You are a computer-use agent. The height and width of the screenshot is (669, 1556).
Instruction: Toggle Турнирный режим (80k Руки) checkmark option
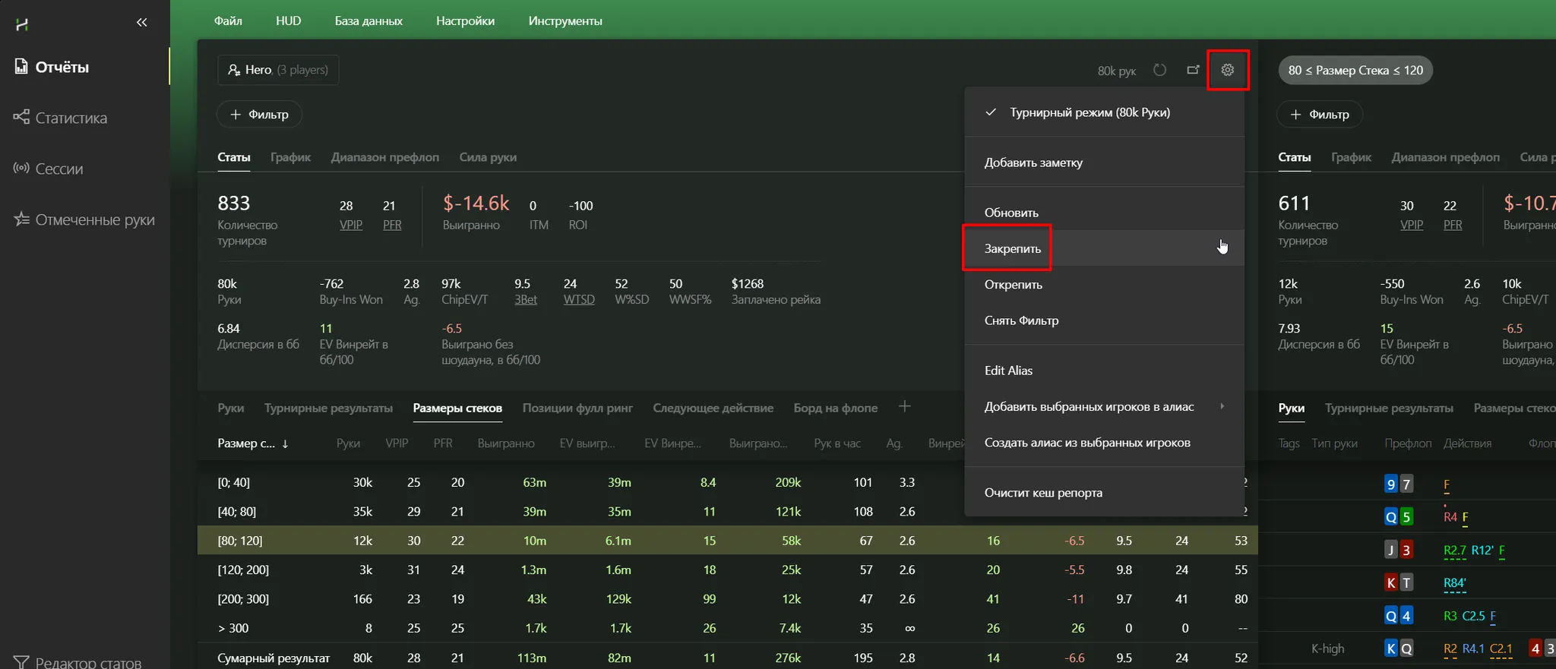tap(1089, 112)
